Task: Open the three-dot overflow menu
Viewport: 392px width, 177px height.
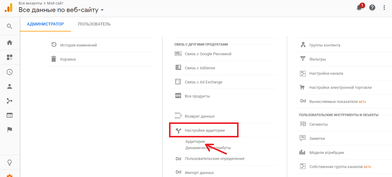Action: 385,7
